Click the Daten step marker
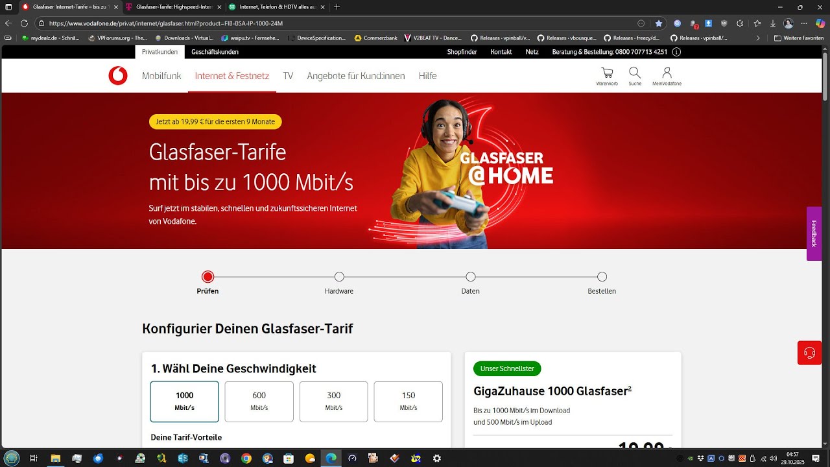The height and width of the screenshot is (467, 830). 471,277
